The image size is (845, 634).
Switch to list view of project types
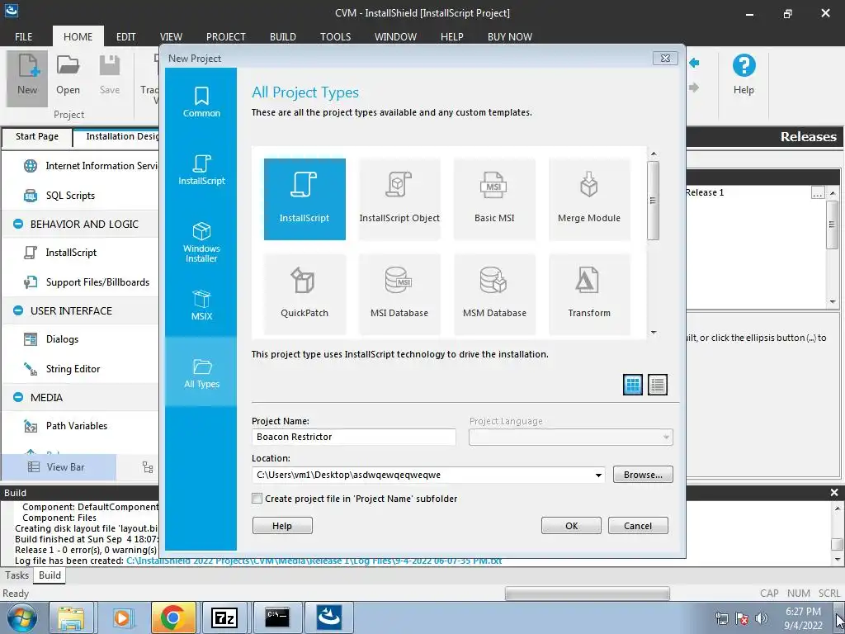coord(658,385)
